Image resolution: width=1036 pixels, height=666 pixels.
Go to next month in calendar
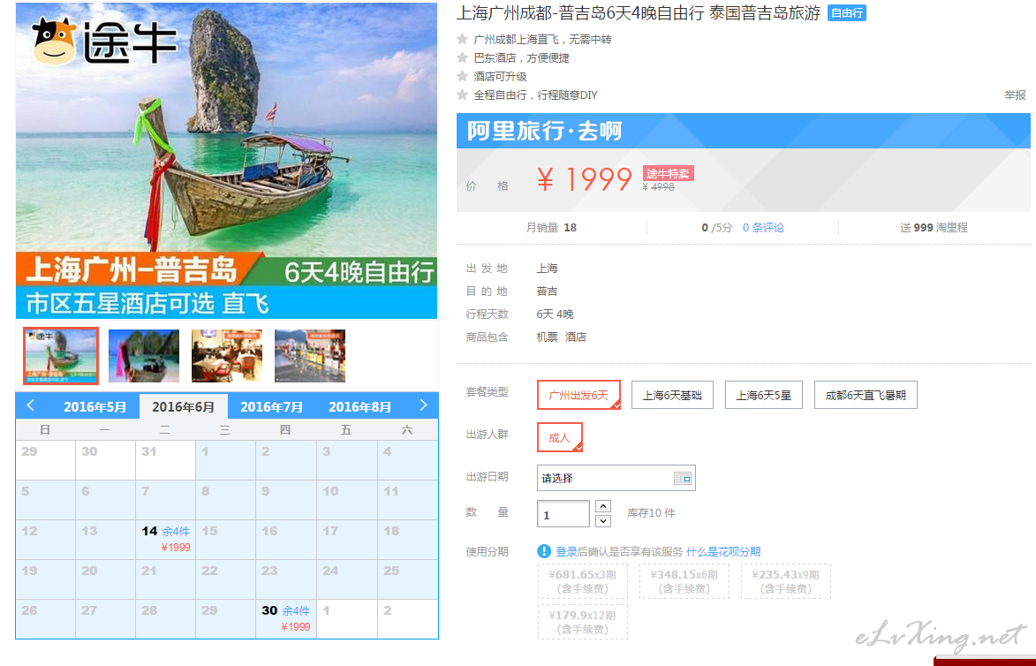pos(424,405)
